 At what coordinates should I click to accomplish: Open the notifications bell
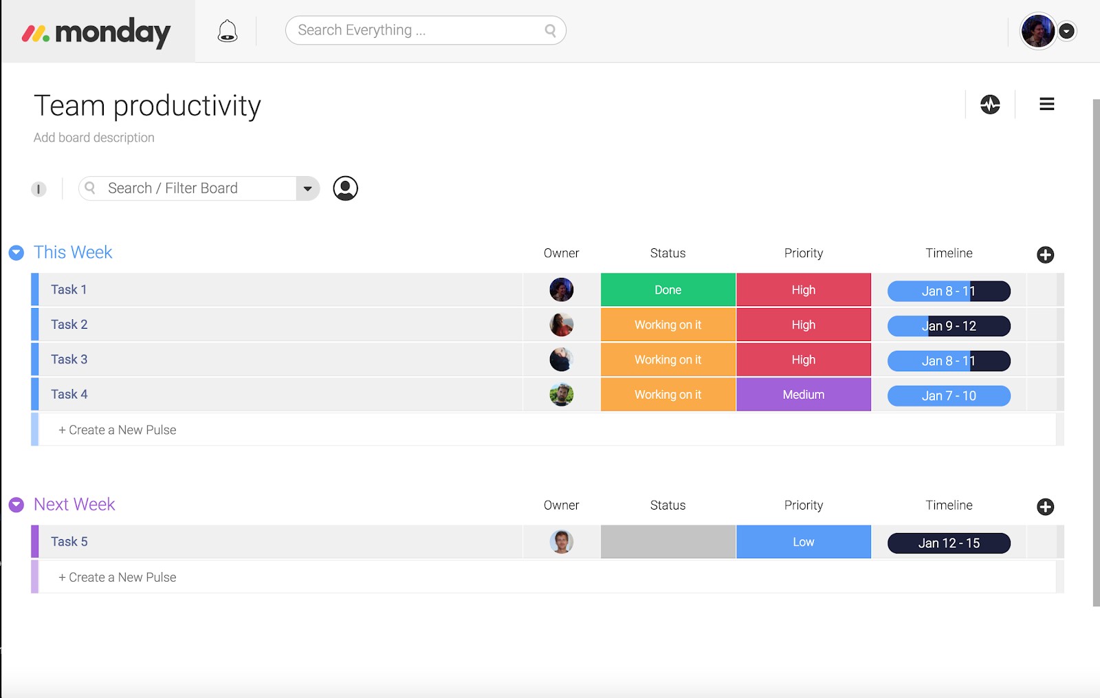click(228, 31)
